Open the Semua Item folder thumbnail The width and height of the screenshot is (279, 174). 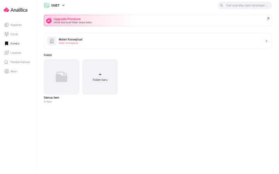[62, 77]
